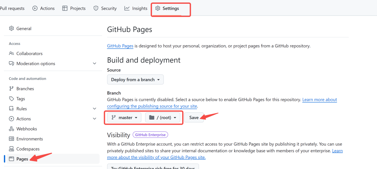Image resolution: width=377 pixels, height=169 pixels.
Task: Click the Collaborators people icon
Action: pos(12,54)
